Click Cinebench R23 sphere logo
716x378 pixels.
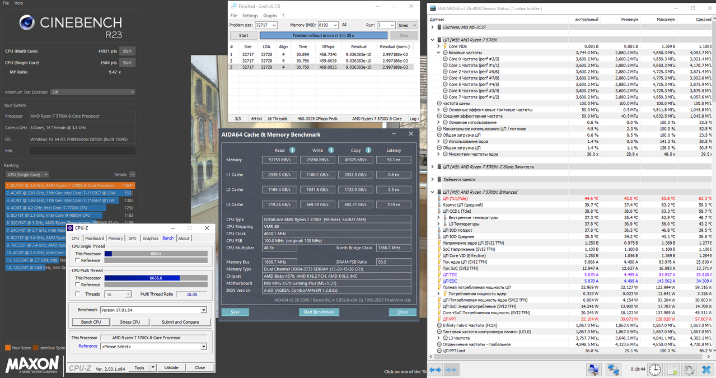click(27, 24)
